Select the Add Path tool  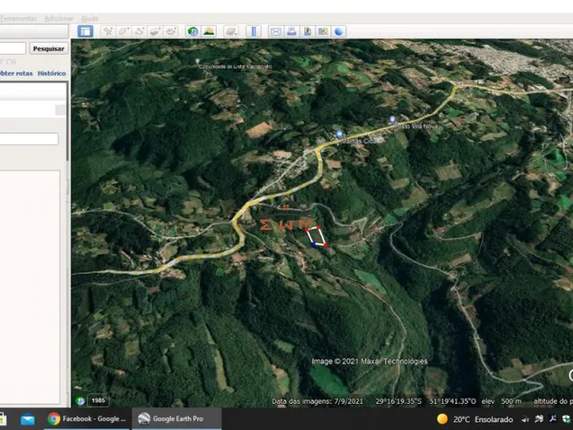tap(140, 31)
